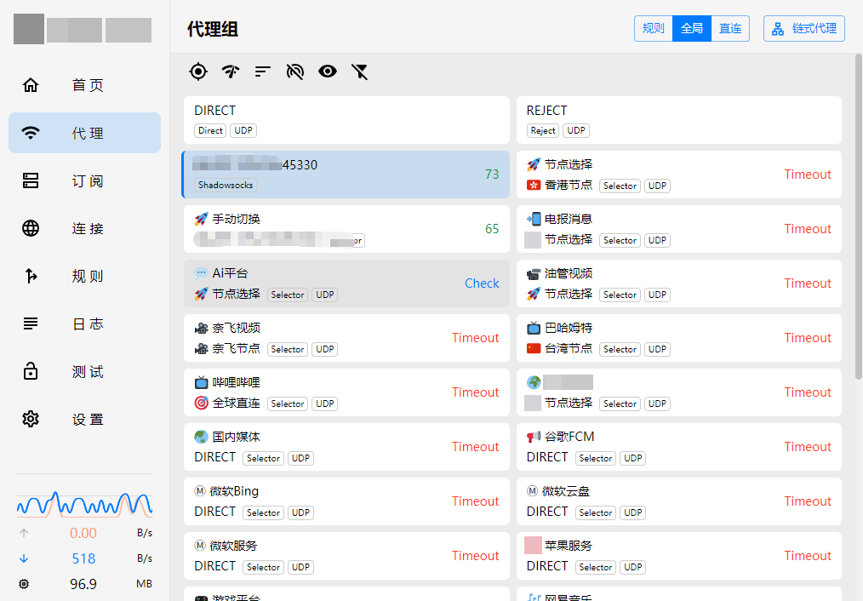The width and height of the screenshot is (863, 601).
Task: Click the 订阅 subscriptions icon in sidebar
Action: tap(31, 180)
